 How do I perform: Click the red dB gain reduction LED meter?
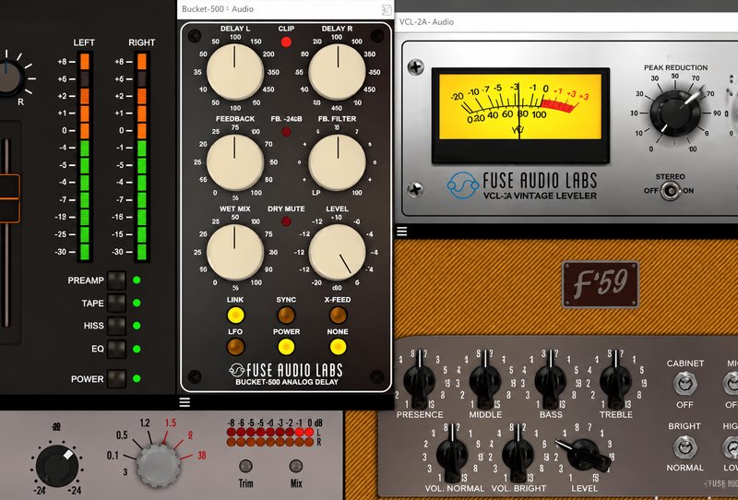pyautogui.click(x=270, y=437)
